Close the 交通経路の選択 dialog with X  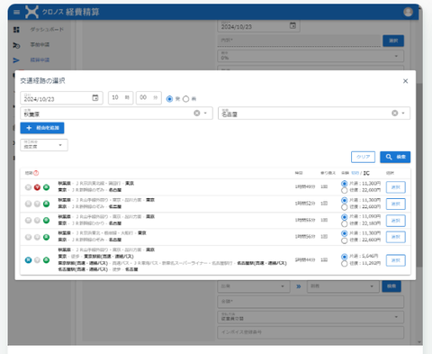[x=405, y=81]
